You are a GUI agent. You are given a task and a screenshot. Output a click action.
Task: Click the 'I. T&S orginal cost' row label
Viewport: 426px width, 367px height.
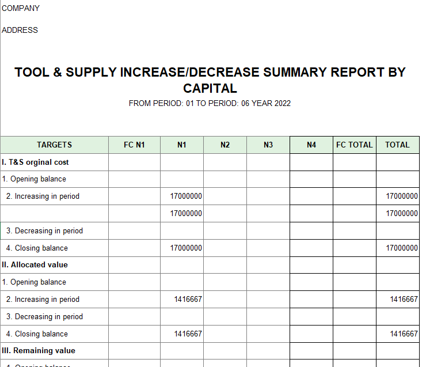(x=36, y=162)
